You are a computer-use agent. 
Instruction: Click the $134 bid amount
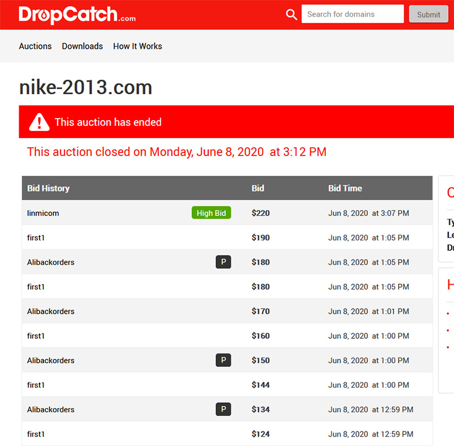pyautogui.click(x=261, y=409)
